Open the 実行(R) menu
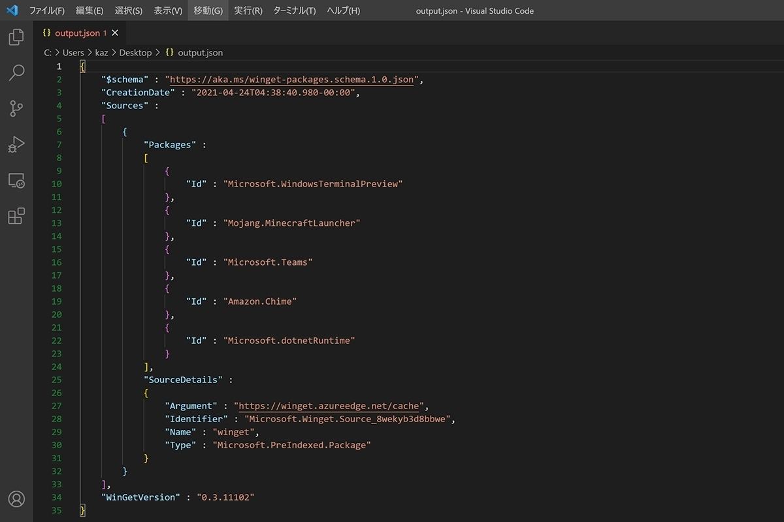This screenshot has height=522, width=784. 248,10
